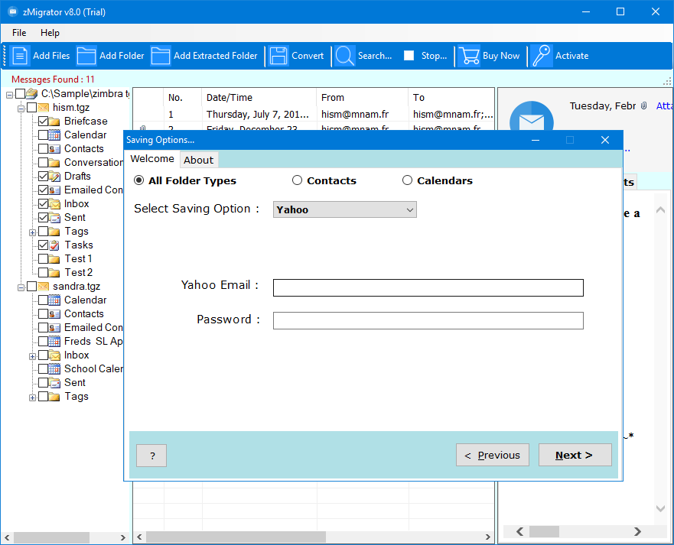Click the zMigrator app icon in title bar
This screenshot has width=674, height=545.
pos(13,11)
